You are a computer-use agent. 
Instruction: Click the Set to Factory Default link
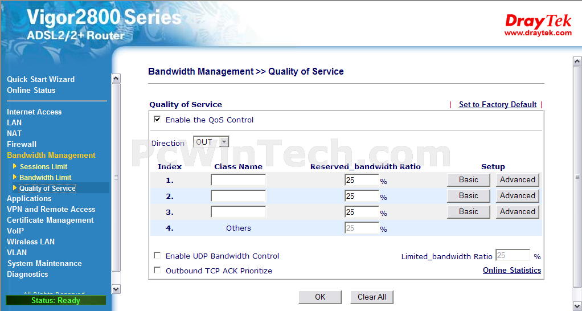pos(498,105)
